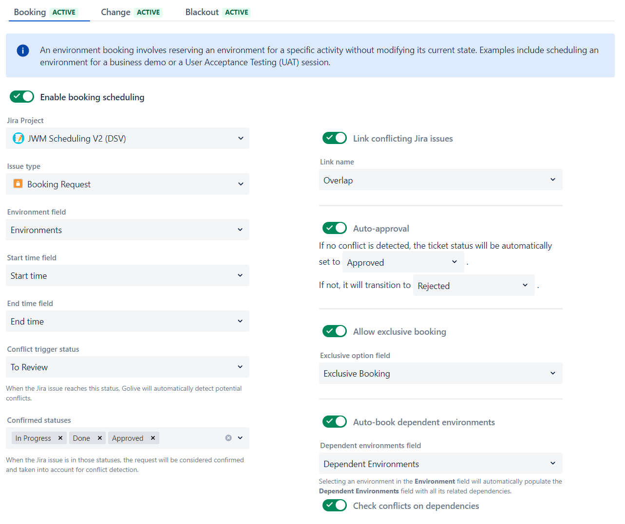Turn off the Auto-approval switch

[335, 228]
